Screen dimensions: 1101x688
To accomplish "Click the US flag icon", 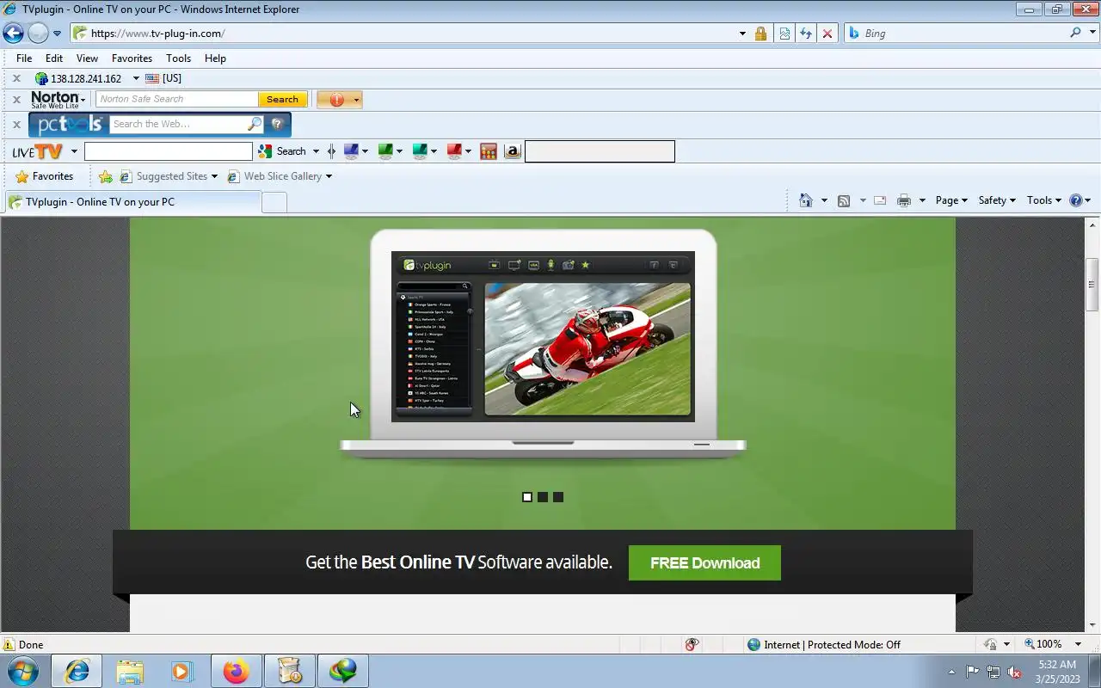I will 152,78.
